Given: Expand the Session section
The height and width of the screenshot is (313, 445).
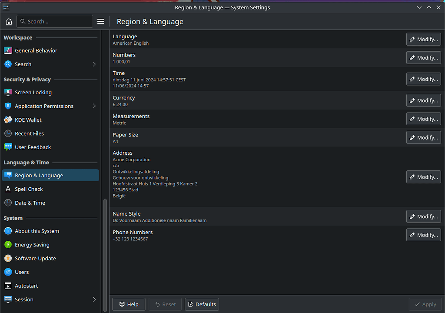Looking at the screenshot, I should [94, 299].
